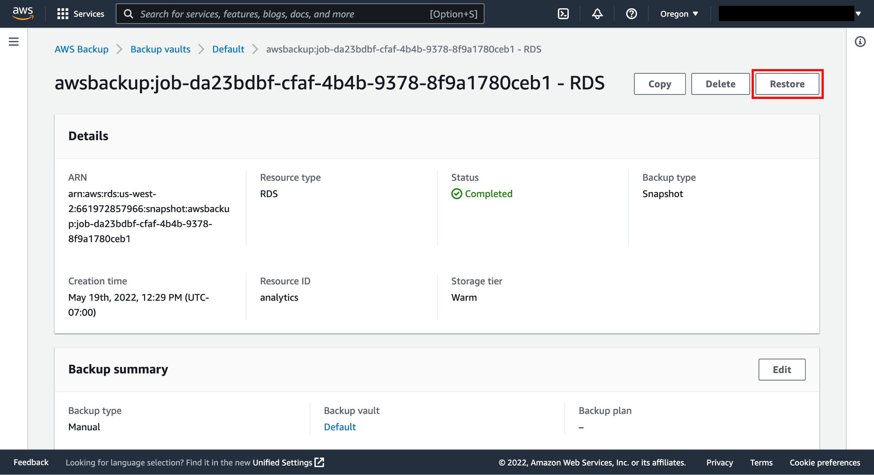This screenshot has width=874, height=475.
Task: Navigate to Backup vaults breadcrumb
Action: (160, 49)
